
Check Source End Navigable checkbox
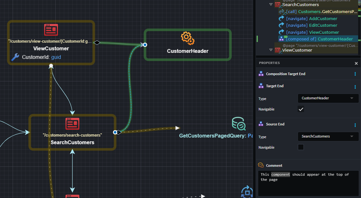(x=301, y=147)
